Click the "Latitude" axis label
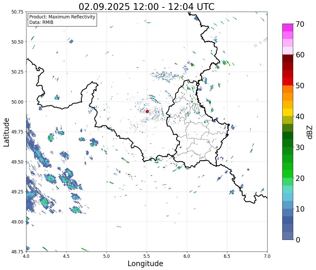The image size is (316, 270). 6,132
